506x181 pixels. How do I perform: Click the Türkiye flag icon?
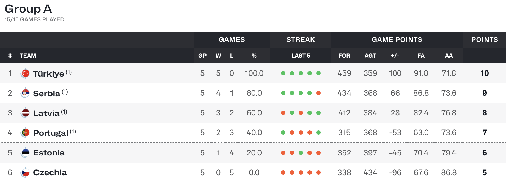[x=25, y=73]
